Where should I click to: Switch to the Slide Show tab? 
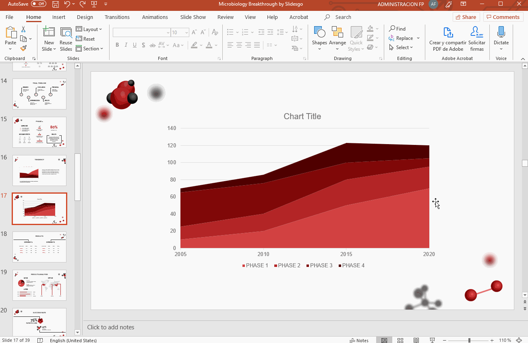[x=193, y=17]
